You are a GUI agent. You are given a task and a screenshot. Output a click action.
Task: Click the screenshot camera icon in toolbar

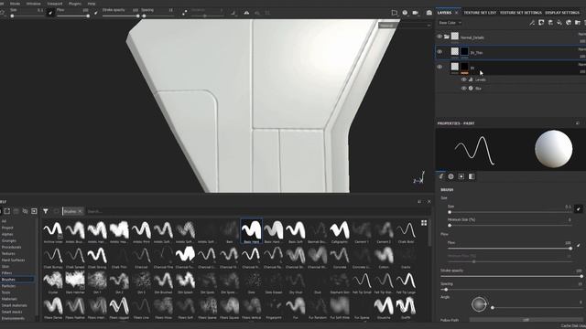[x=429, y=13]
